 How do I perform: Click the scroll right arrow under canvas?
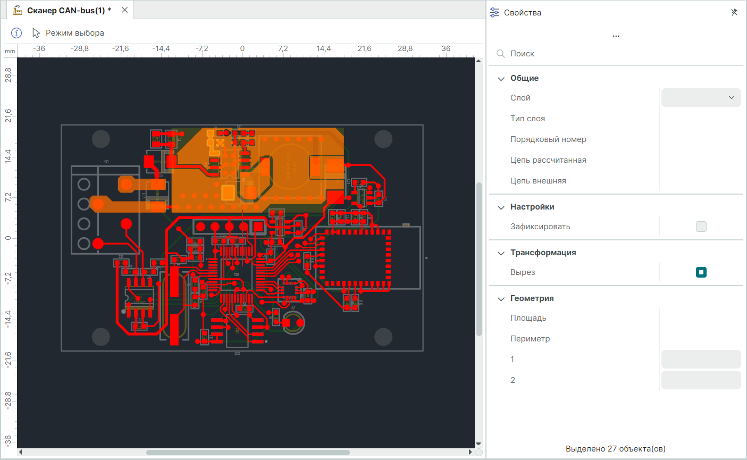pos(470,453)
